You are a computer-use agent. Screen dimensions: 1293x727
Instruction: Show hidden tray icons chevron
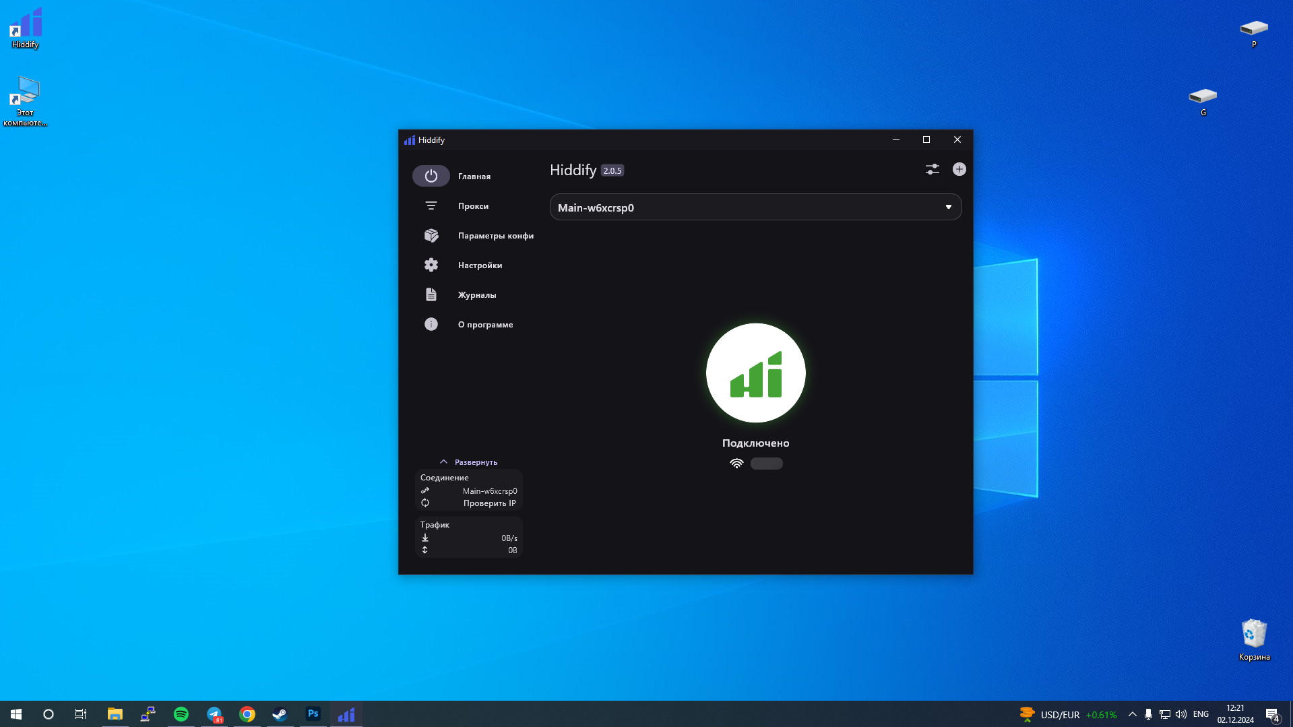click(1132, 714)
